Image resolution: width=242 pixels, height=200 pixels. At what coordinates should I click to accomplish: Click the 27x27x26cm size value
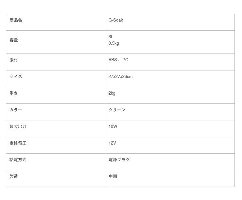coord(120,77)
